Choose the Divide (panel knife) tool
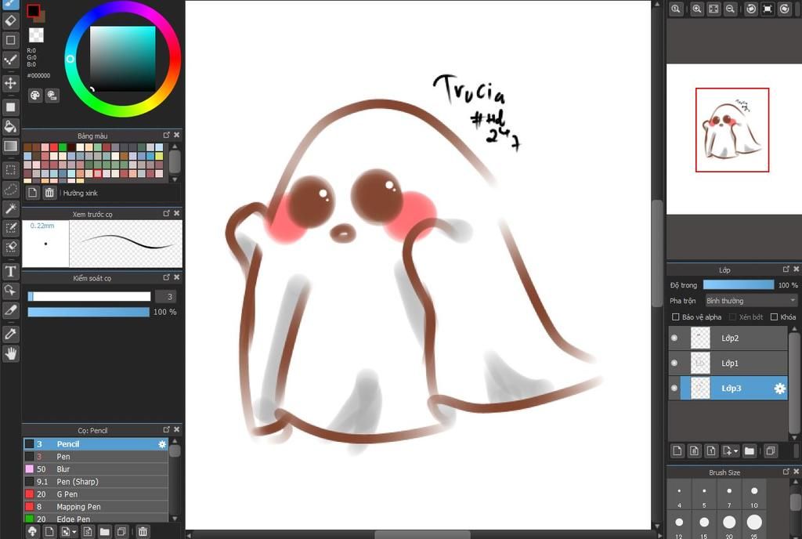The height and width of the screenshot is (539, 802). (10, 310)
